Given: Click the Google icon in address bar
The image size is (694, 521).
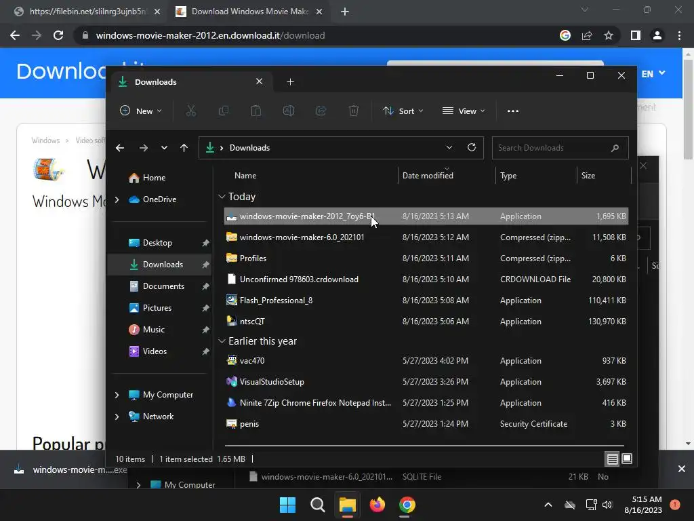Looking at the screenshot, I should [x=565, y=35].
